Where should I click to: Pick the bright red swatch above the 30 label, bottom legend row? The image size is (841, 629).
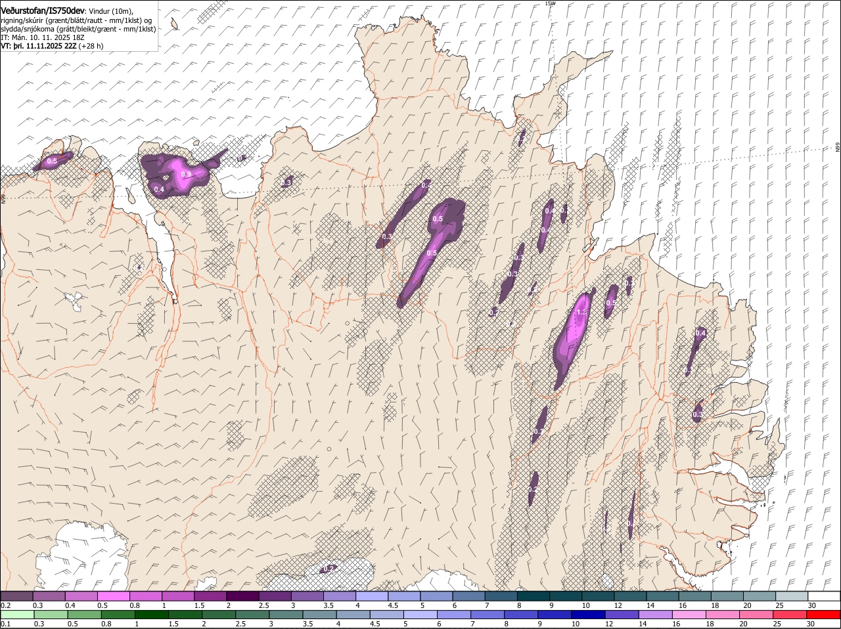[x=823, y=615]
